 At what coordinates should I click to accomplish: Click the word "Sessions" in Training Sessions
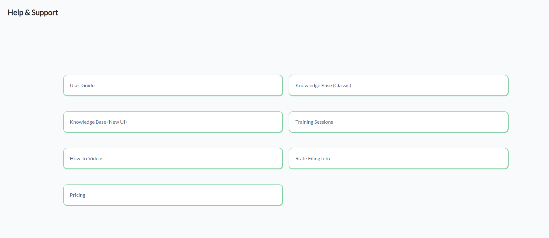tap(323, 122)
